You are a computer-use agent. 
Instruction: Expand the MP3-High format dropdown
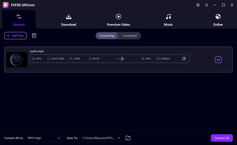tap(44, 138)
